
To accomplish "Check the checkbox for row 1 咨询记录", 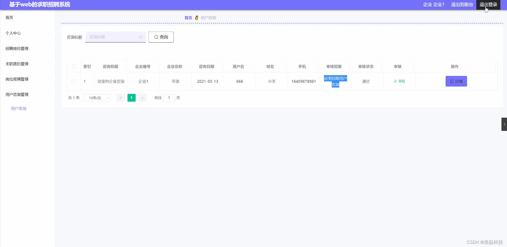I will point(74,81).
